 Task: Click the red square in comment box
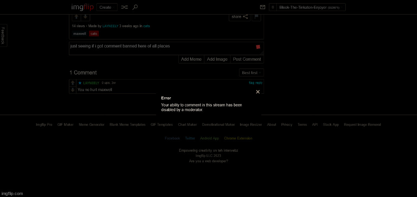point(258,47)
